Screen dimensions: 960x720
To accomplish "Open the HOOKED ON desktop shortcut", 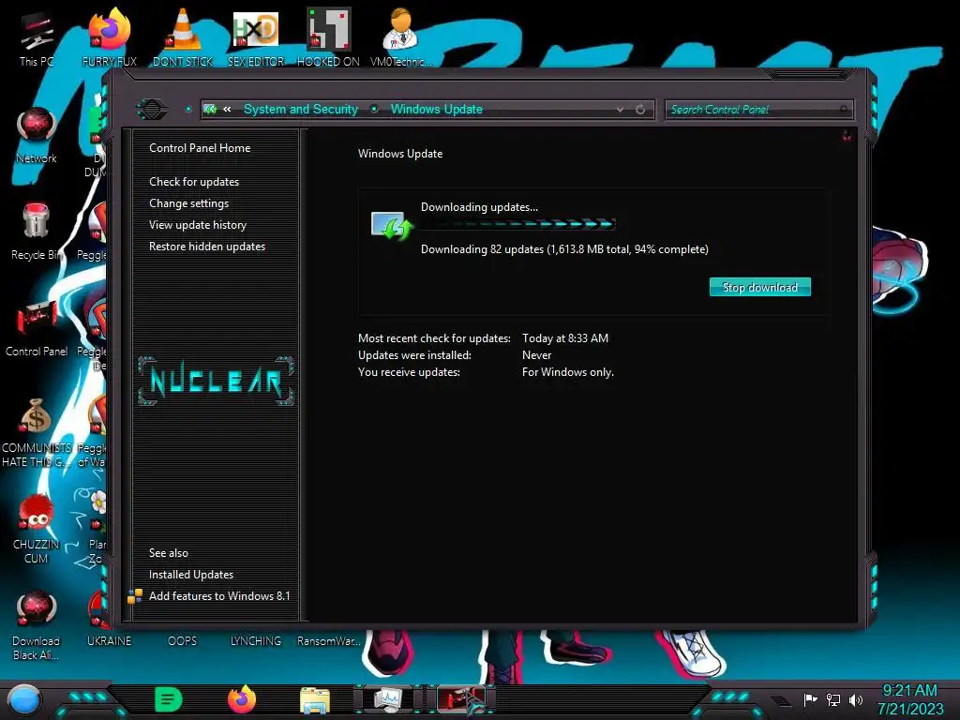I will click(x=328, y=37).
